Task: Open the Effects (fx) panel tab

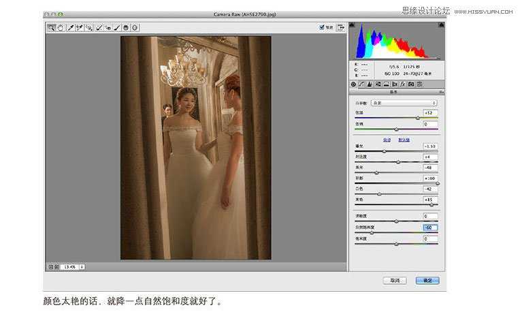Action: 403,84
